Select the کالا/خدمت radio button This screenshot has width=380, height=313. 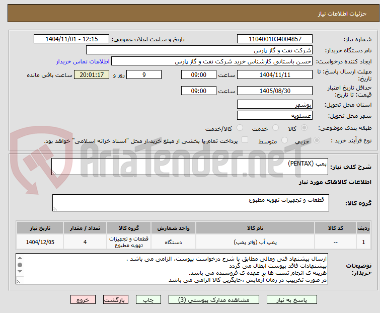pyautogui.click(x=240, y=128)
